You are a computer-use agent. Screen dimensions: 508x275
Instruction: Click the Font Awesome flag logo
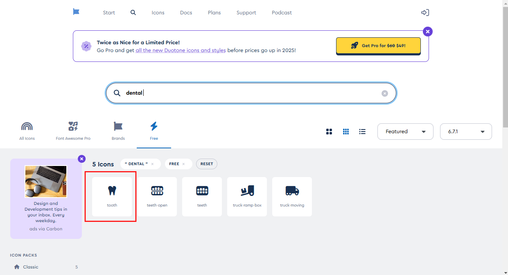76,12
